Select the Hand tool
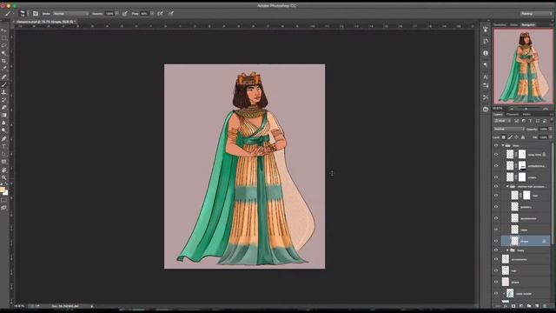This screenshot has width=556, height=313. click(3, 170)
